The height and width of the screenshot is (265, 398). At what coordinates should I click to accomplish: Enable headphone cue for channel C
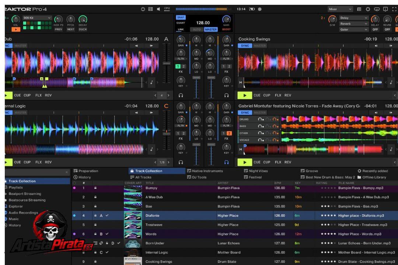pos(181,162)
